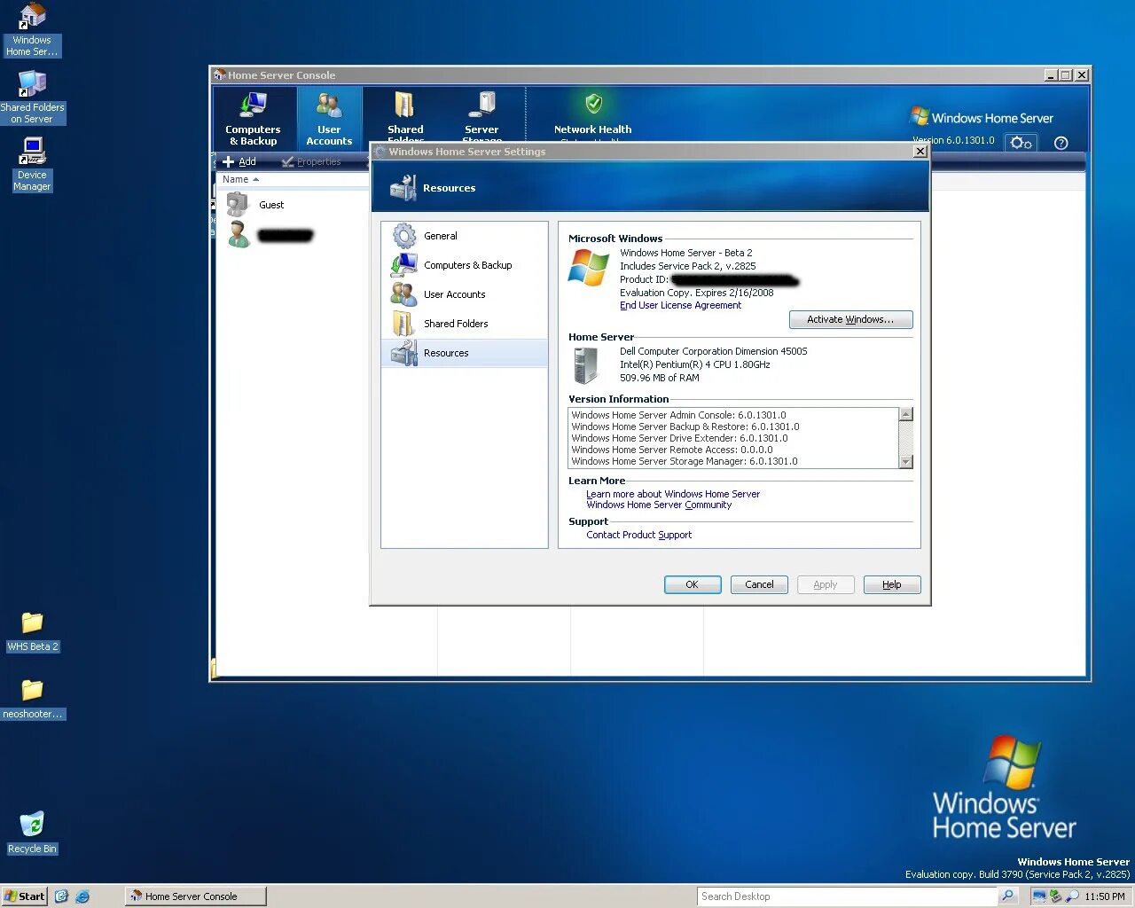1135x908 pixels.
Task: Open Windows Home Server desktop shortcut
Action: [x=32, y=30]
